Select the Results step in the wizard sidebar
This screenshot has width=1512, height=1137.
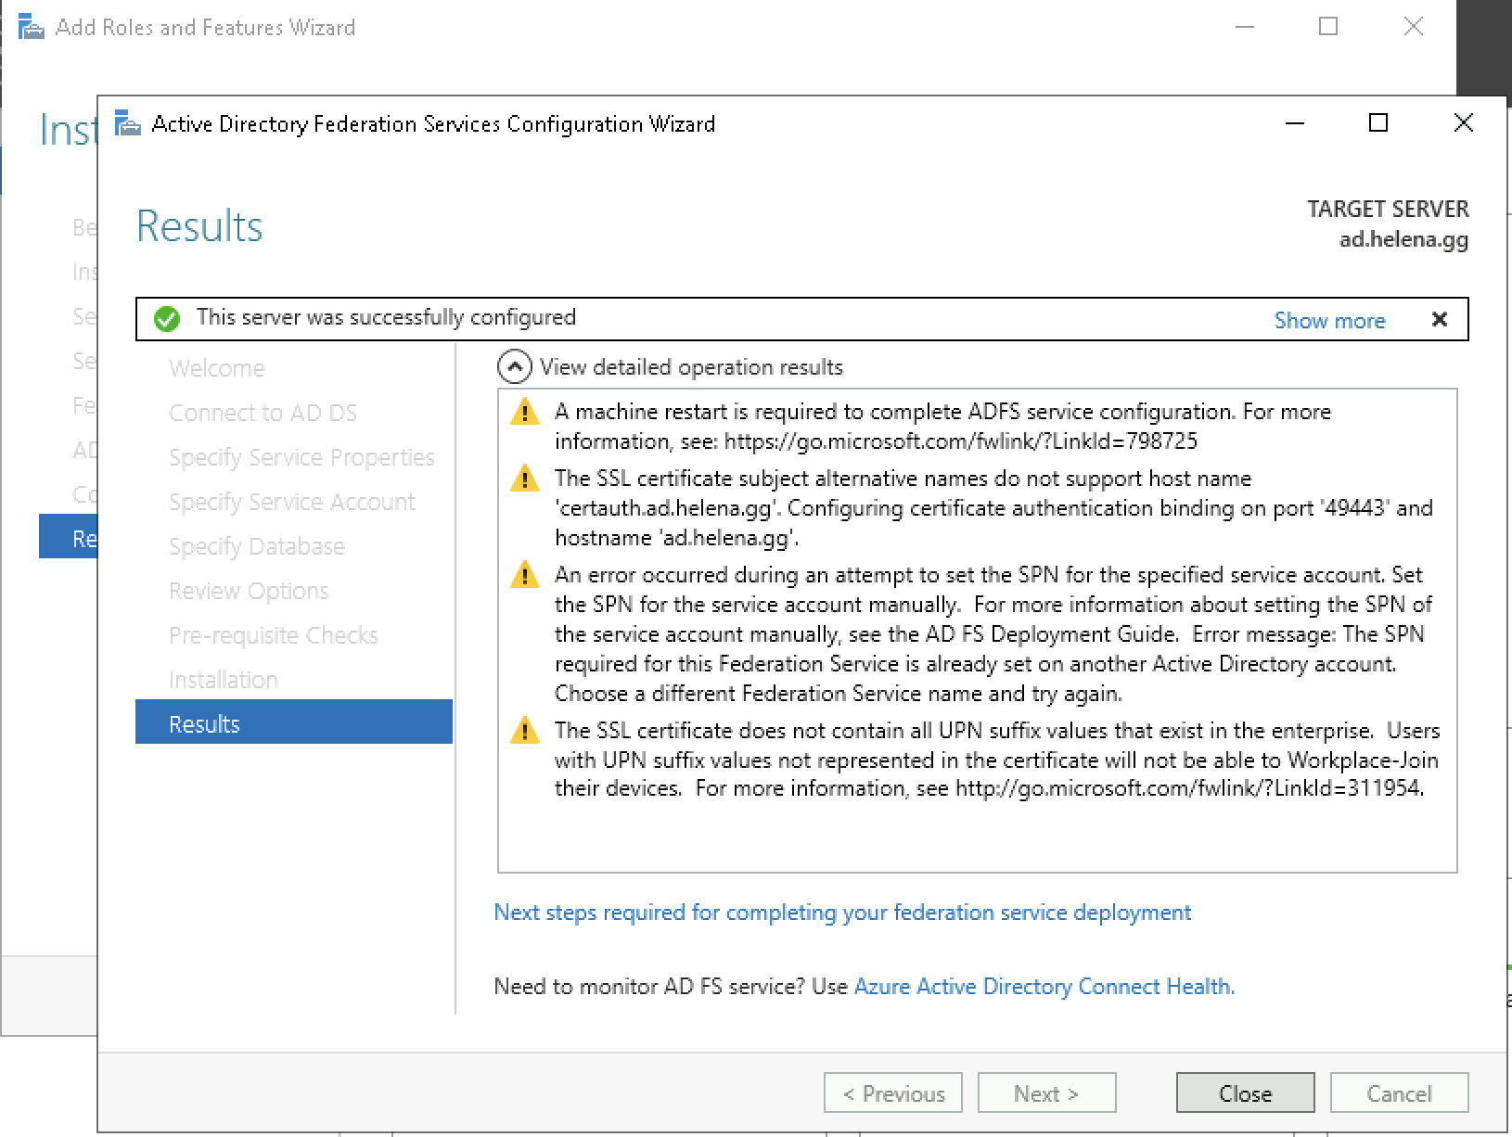coord(293,723)
